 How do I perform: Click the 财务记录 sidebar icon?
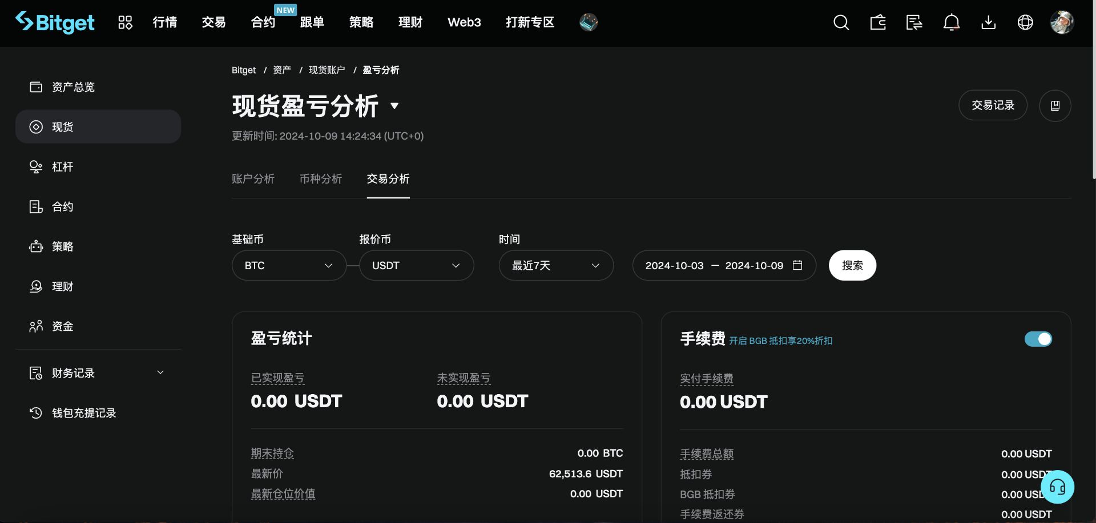point(36,373)
